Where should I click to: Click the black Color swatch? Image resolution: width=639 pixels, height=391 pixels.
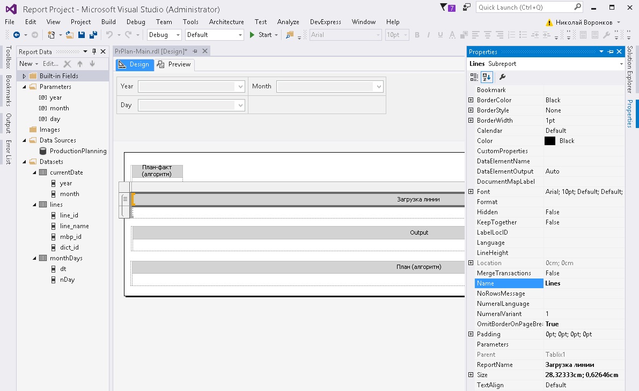click(x=550, y=141)
